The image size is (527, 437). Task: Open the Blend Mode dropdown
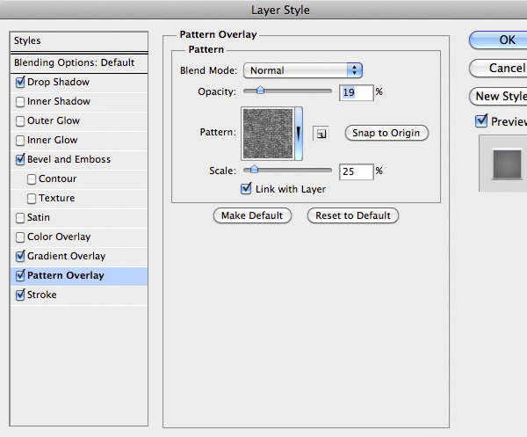coord(303,70)
